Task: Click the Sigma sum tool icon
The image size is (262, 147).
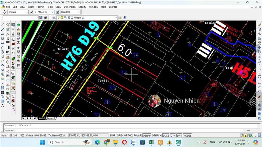Action: 18,43
